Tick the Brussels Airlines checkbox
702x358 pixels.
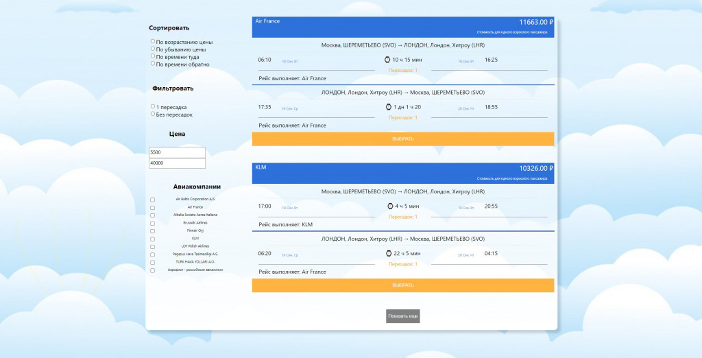point(153,224)
